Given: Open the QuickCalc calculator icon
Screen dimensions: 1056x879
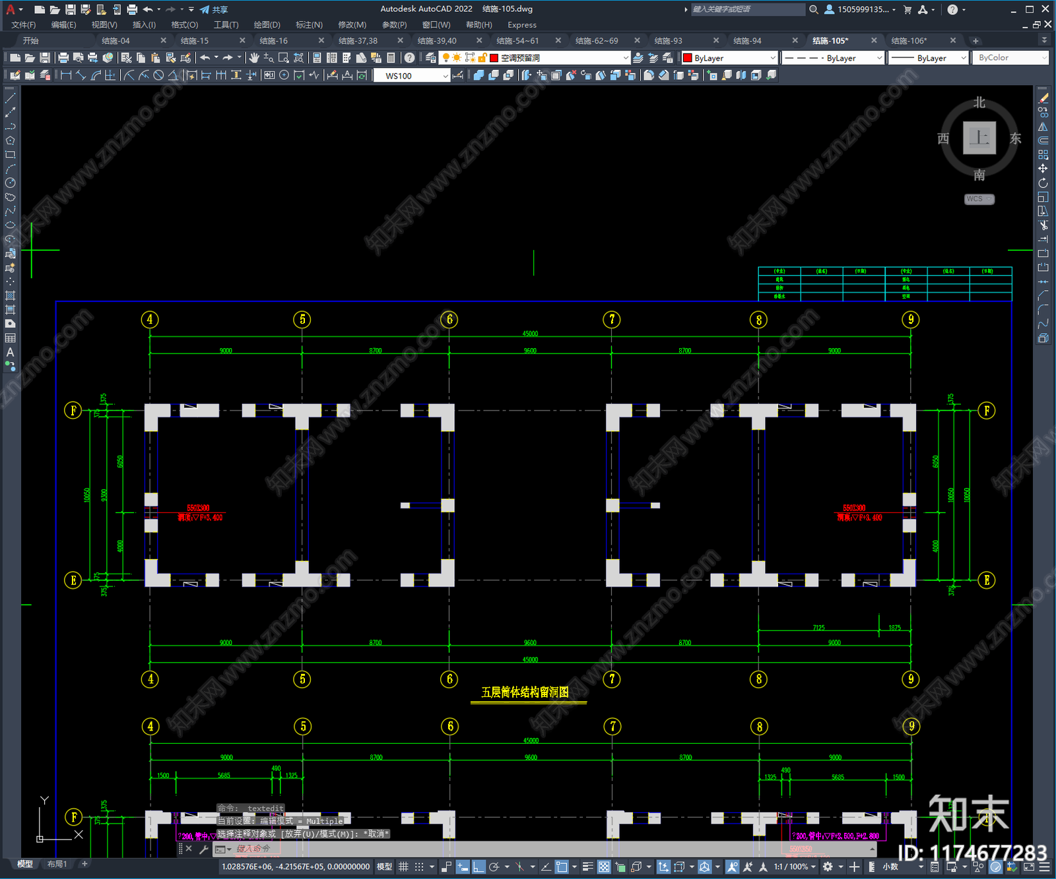Looking at the screenshot, I should point(391,58).
